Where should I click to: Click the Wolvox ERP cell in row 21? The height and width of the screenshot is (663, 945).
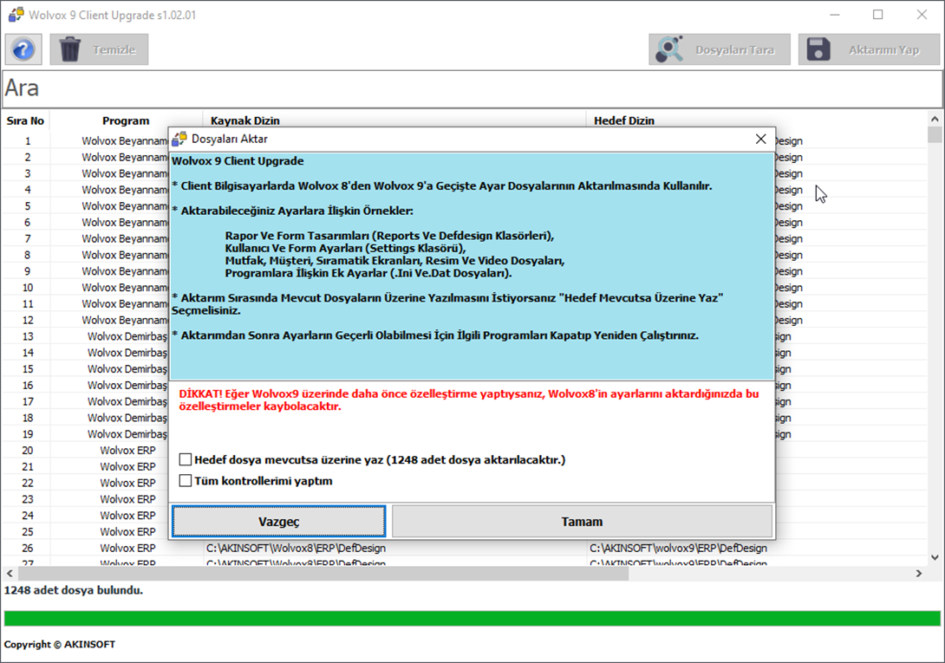coord(127,466)
